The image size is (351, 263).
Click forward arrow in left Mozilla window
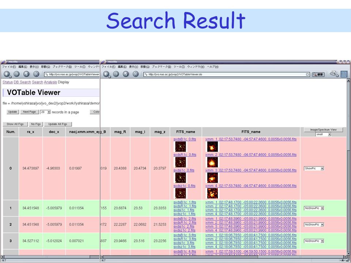coord(16,74)
